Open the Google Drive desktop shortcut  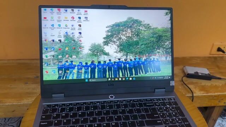coord(66,26)
